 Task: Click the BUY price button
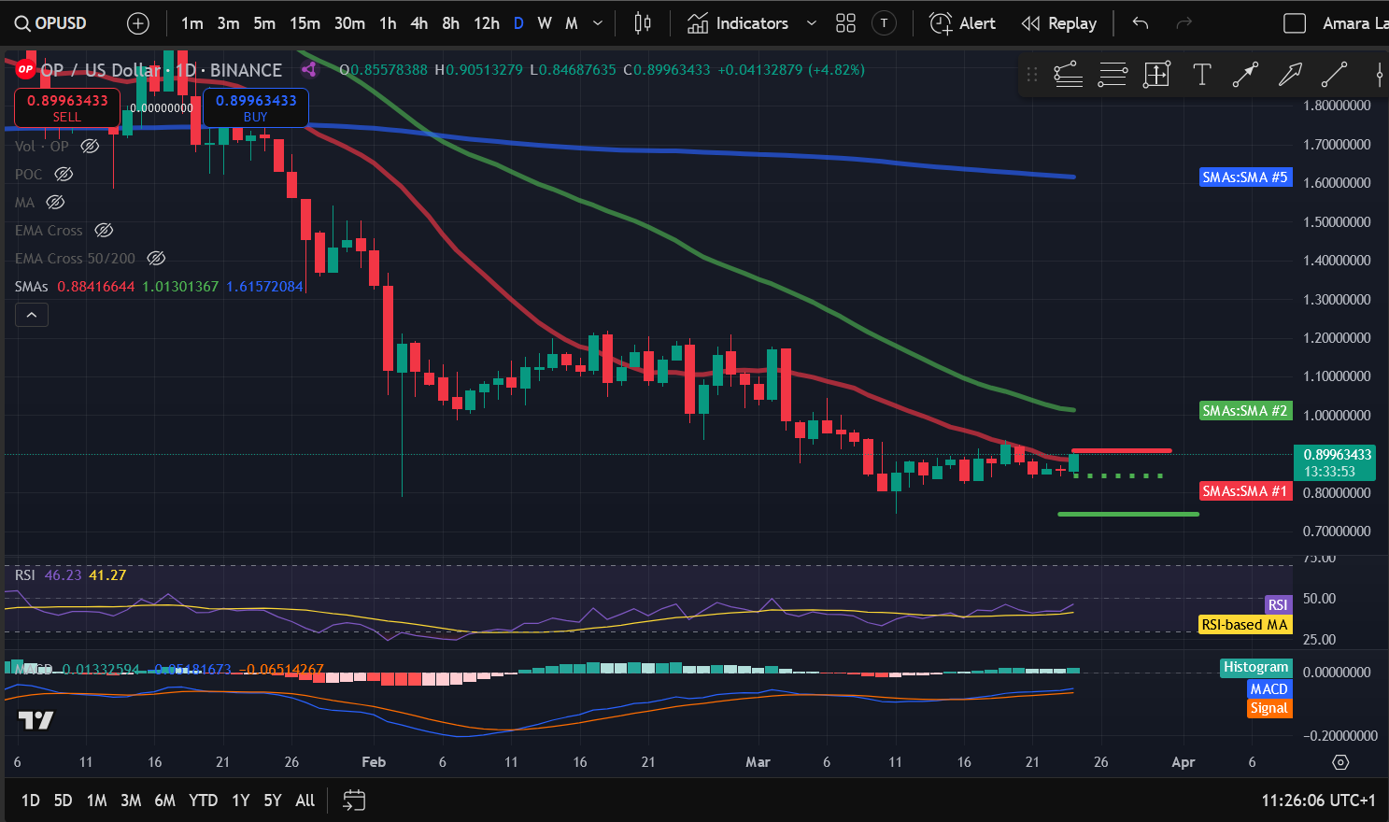pos(256,107)
